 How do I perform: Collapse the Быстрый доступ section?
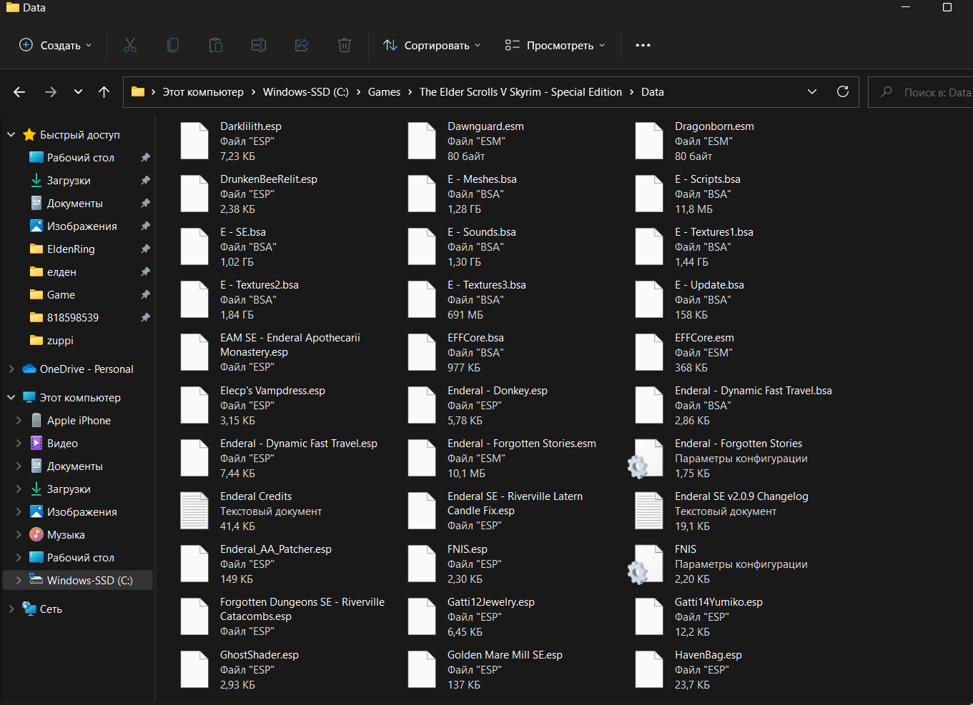[x=11, y=135]
